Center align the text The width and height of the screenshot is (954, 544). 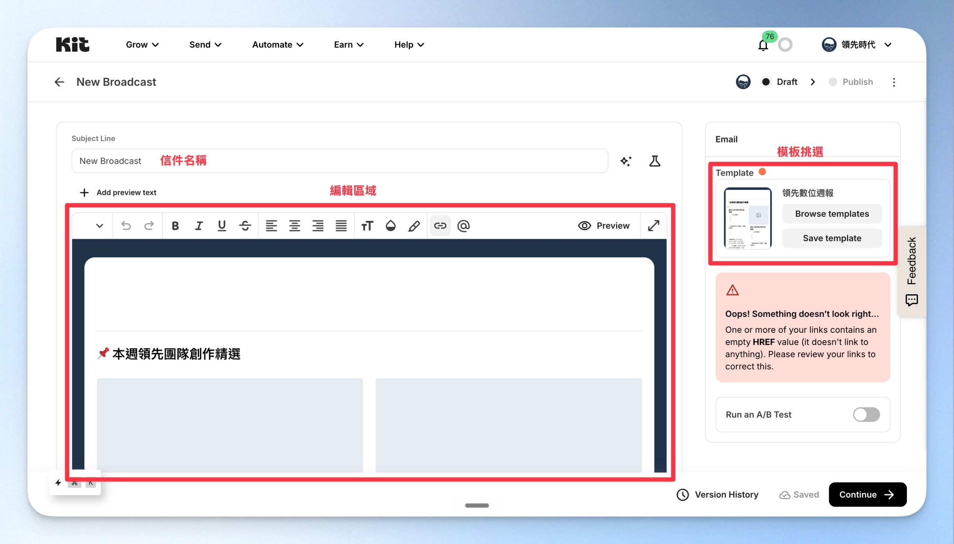[x=294, y=225]
